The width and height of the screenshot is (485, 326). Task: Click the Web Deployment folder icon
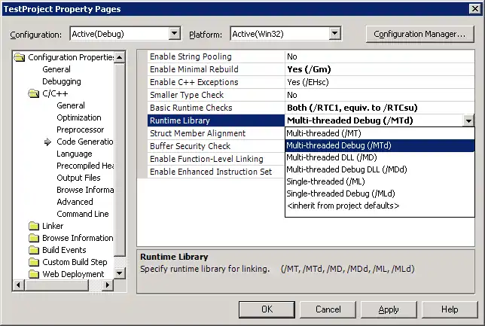[34, 274]
